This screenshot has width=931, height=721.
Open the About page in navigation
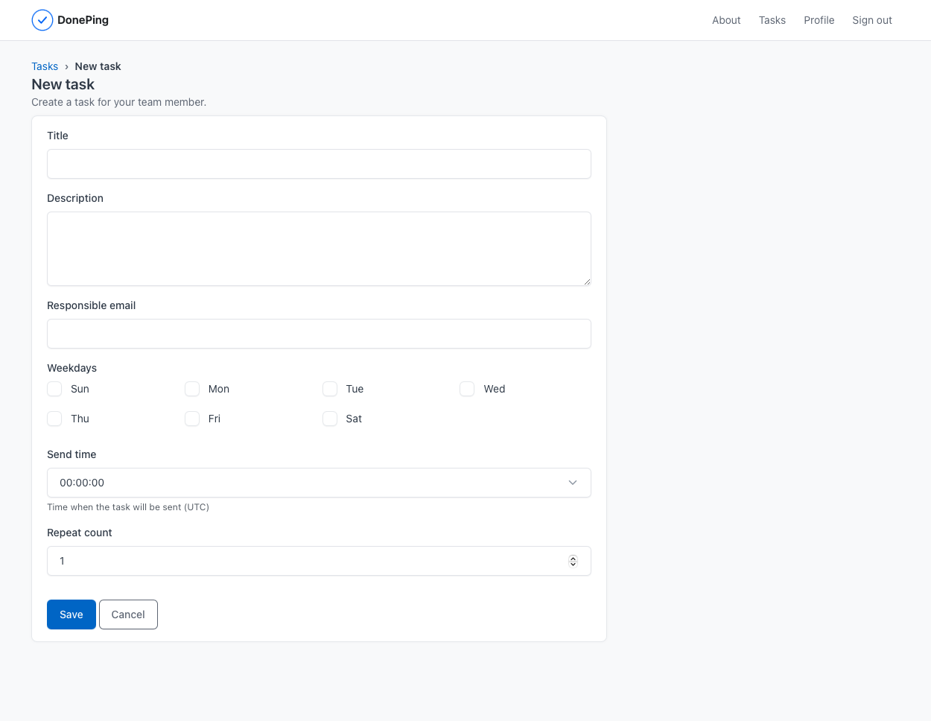(x=726, y=20)
